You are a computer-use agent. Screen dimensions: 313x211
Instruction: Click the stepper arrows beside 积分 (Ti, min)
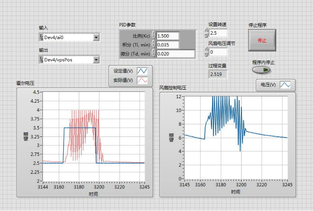point(154,45)
